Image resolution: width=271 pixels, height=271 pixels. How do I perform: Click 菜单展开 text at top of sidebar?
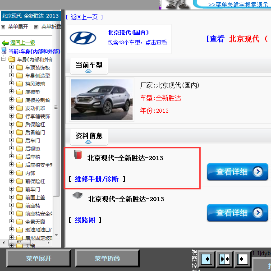[x=18, y=27]
